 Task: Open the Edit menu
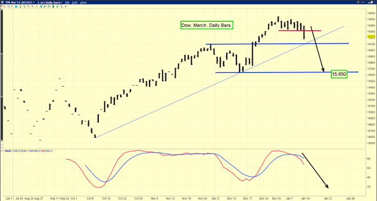tap(75, 2)
